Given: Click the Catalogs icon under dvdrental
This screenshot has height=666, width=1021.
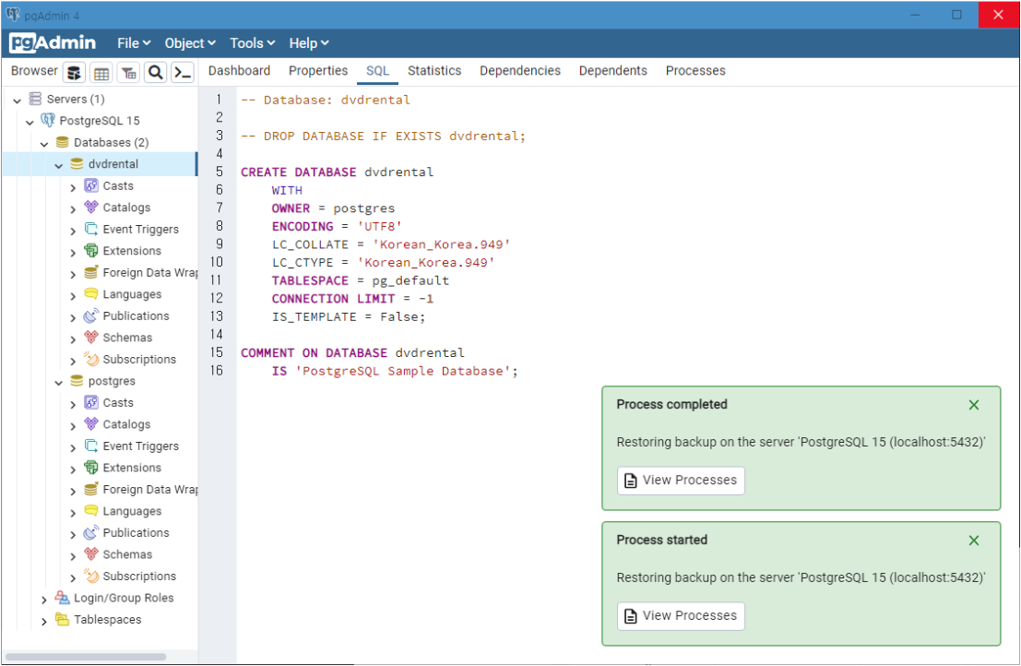Looking at the screenshot, I should click(x=91, y=207).
